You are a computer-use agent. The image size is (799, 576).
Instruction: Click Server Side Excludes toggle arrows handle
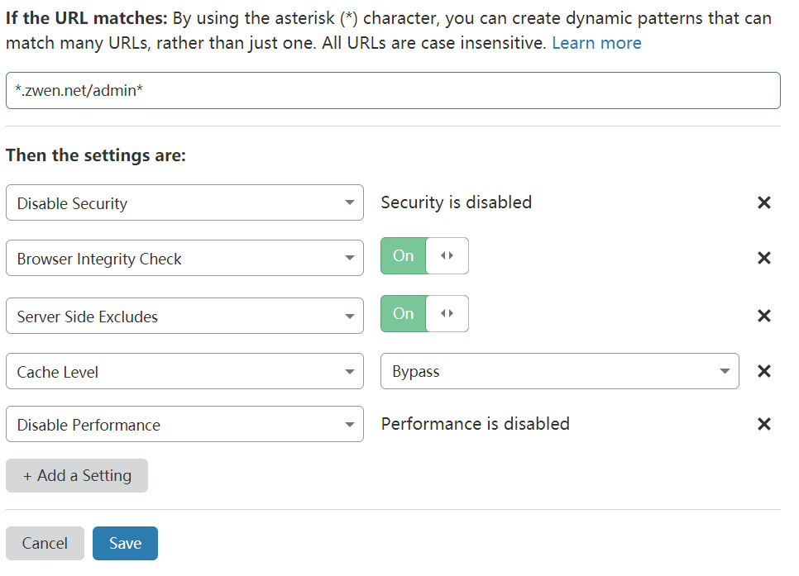(x=447, y=314)
